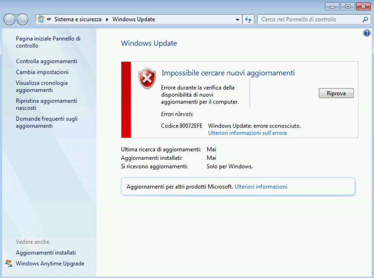Open Cambia impostazioni

(x=42, y=72)
